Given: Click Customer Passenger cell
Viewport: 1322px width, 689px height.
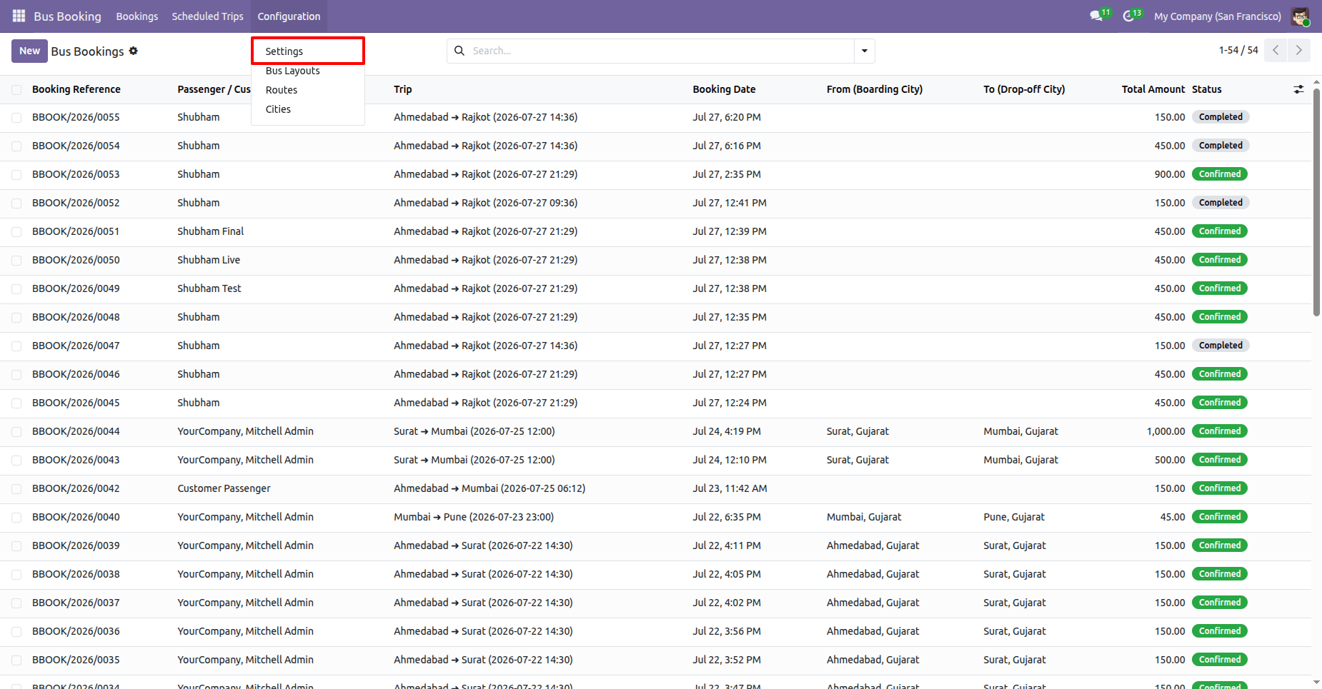Looking at the screenshot, I should (224, 488).
